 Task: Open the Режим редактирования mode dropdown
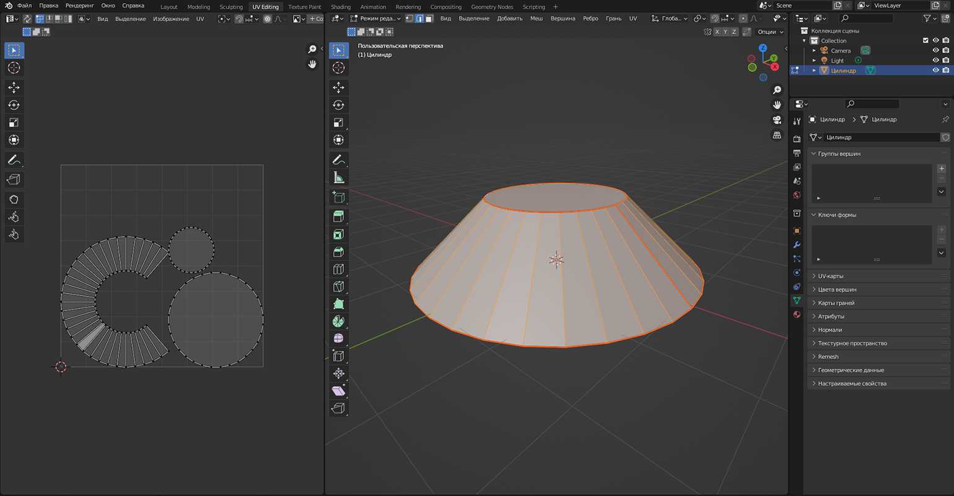(376, 19)
